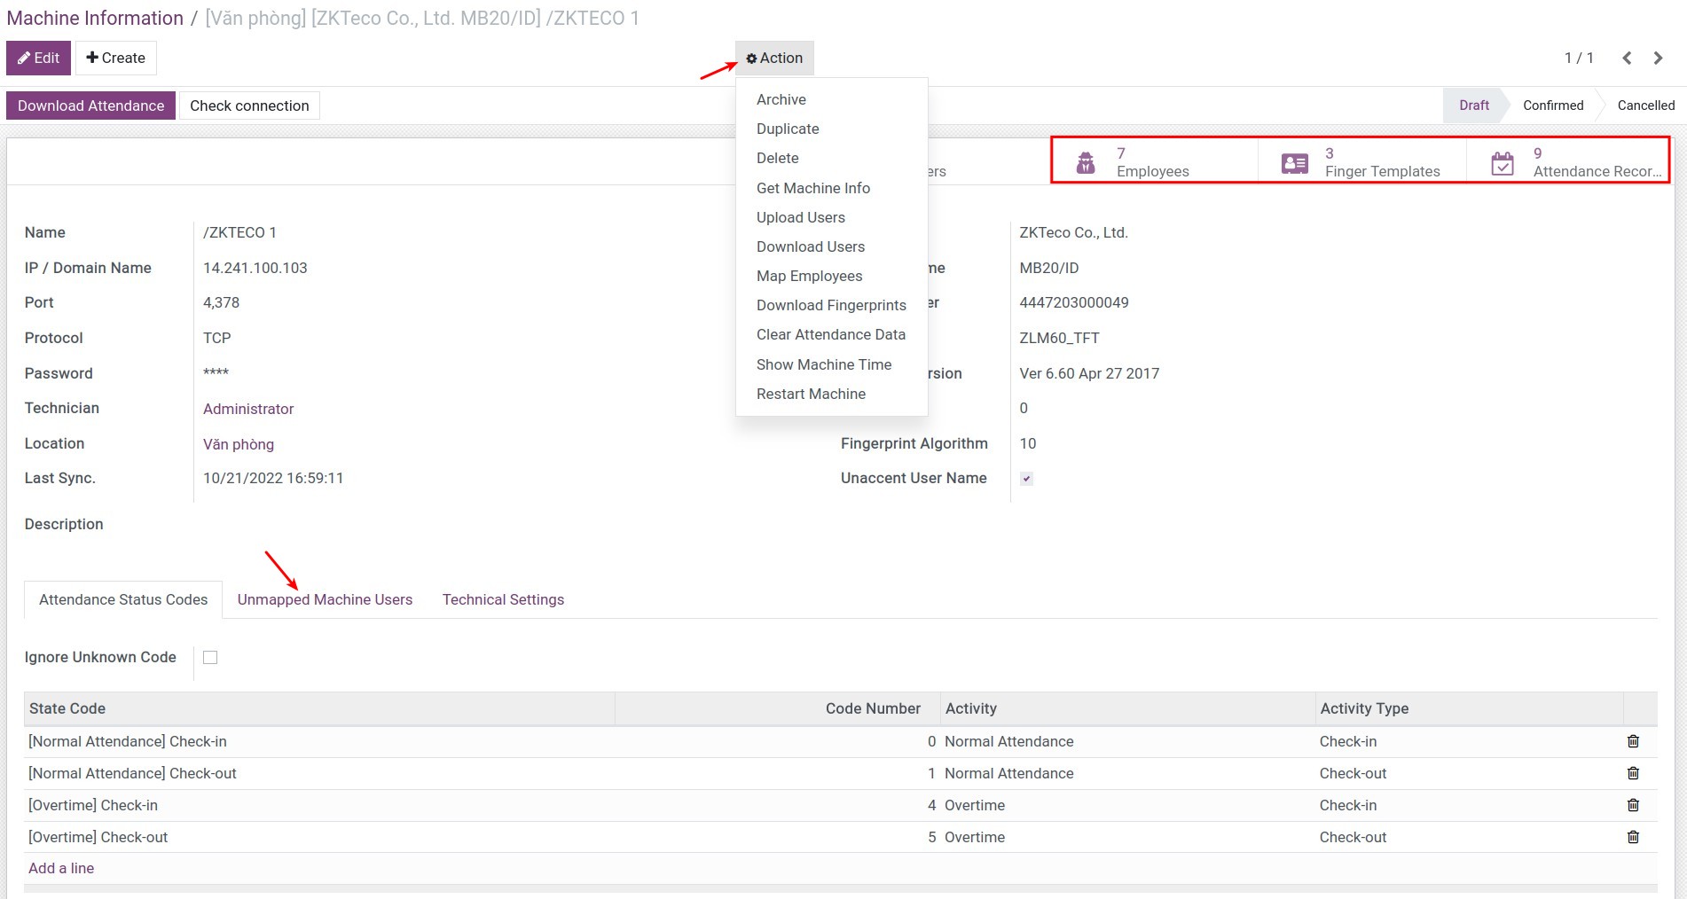Click the Check connection button

click(x=249, y=106)
